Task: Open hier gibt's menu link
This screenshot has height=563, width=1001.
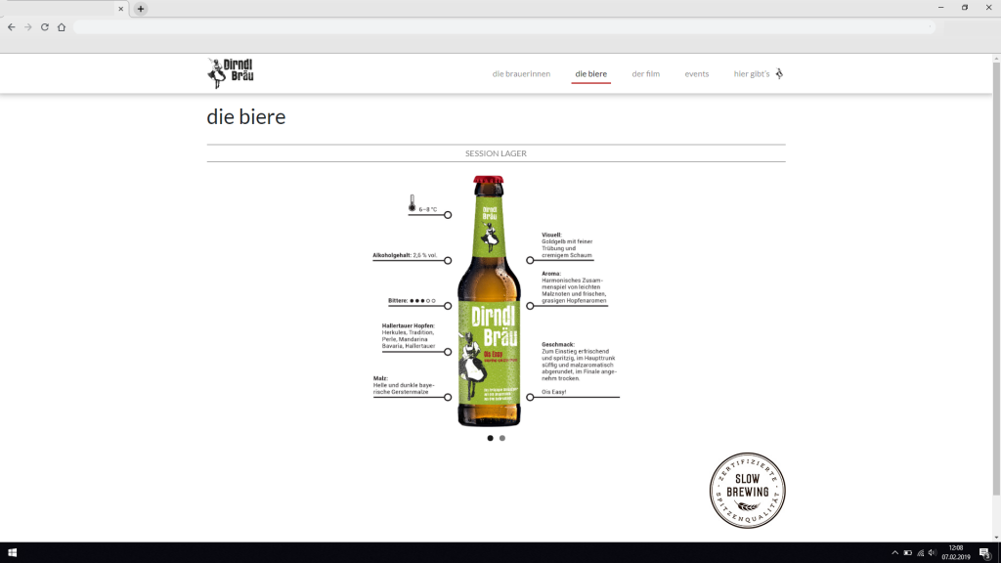Action: (752, 74)
